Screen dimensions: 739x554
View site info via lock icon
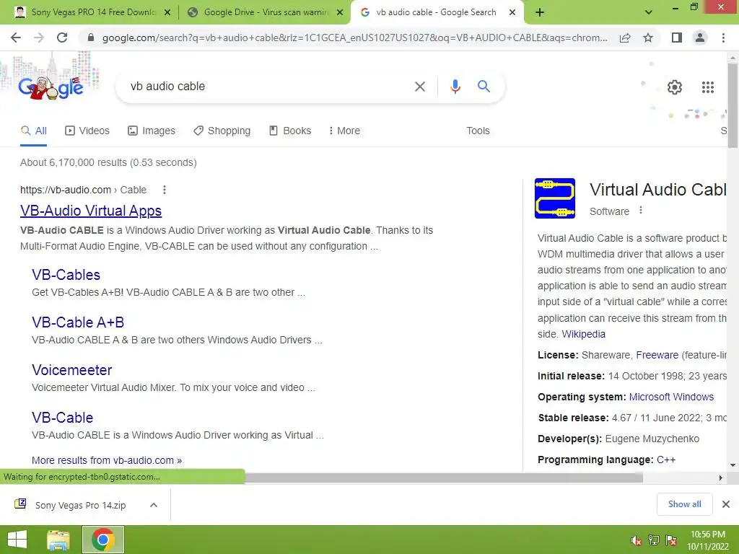coord(91,38)
